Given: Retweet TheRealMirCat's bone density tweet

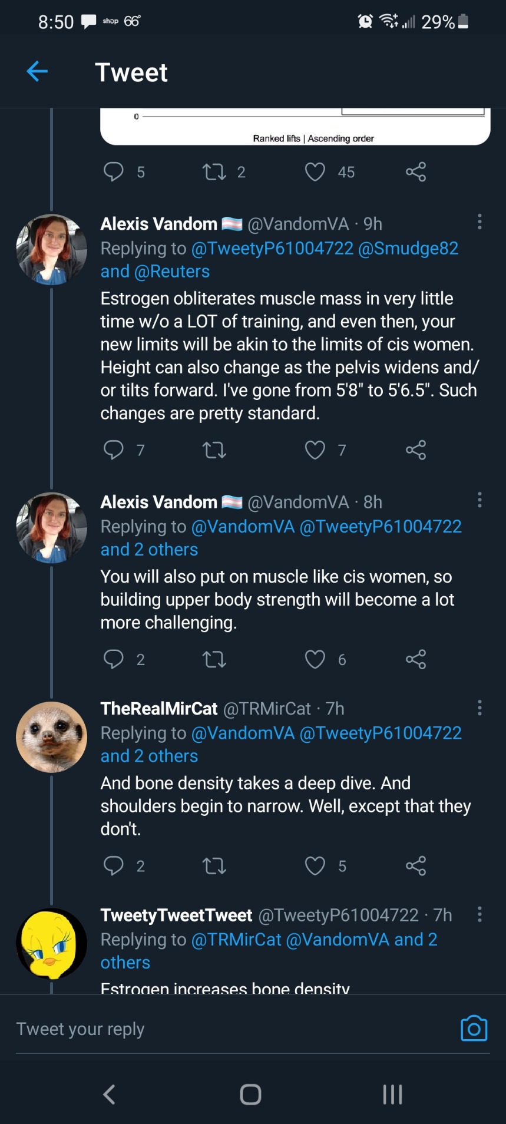Looking at the screenshot, I should click(x=214, y=866).
